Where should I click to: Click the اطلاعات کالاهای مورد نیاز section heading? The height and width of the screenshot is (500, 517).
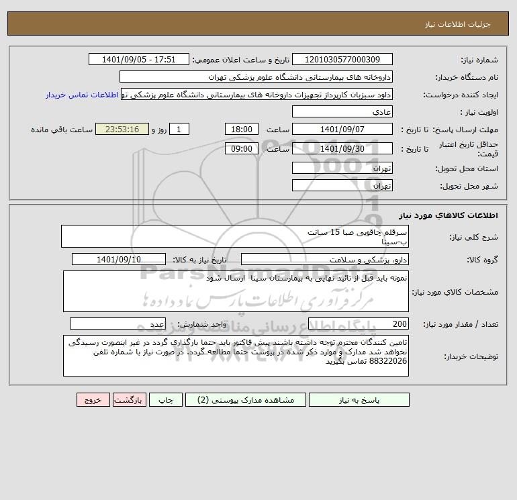pyautogui.click(x=448, y=215)
